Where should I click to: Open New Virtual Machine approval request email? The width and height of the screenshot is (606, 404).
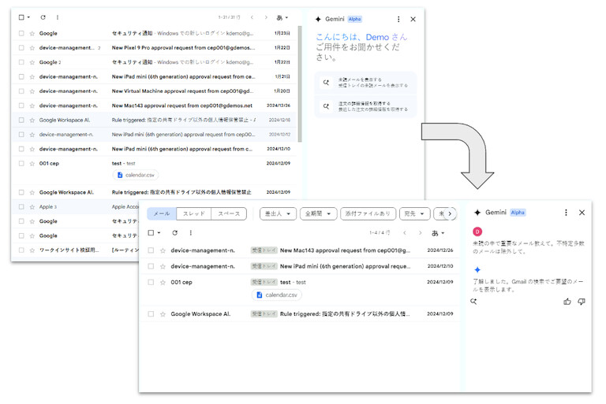point(155,91)
